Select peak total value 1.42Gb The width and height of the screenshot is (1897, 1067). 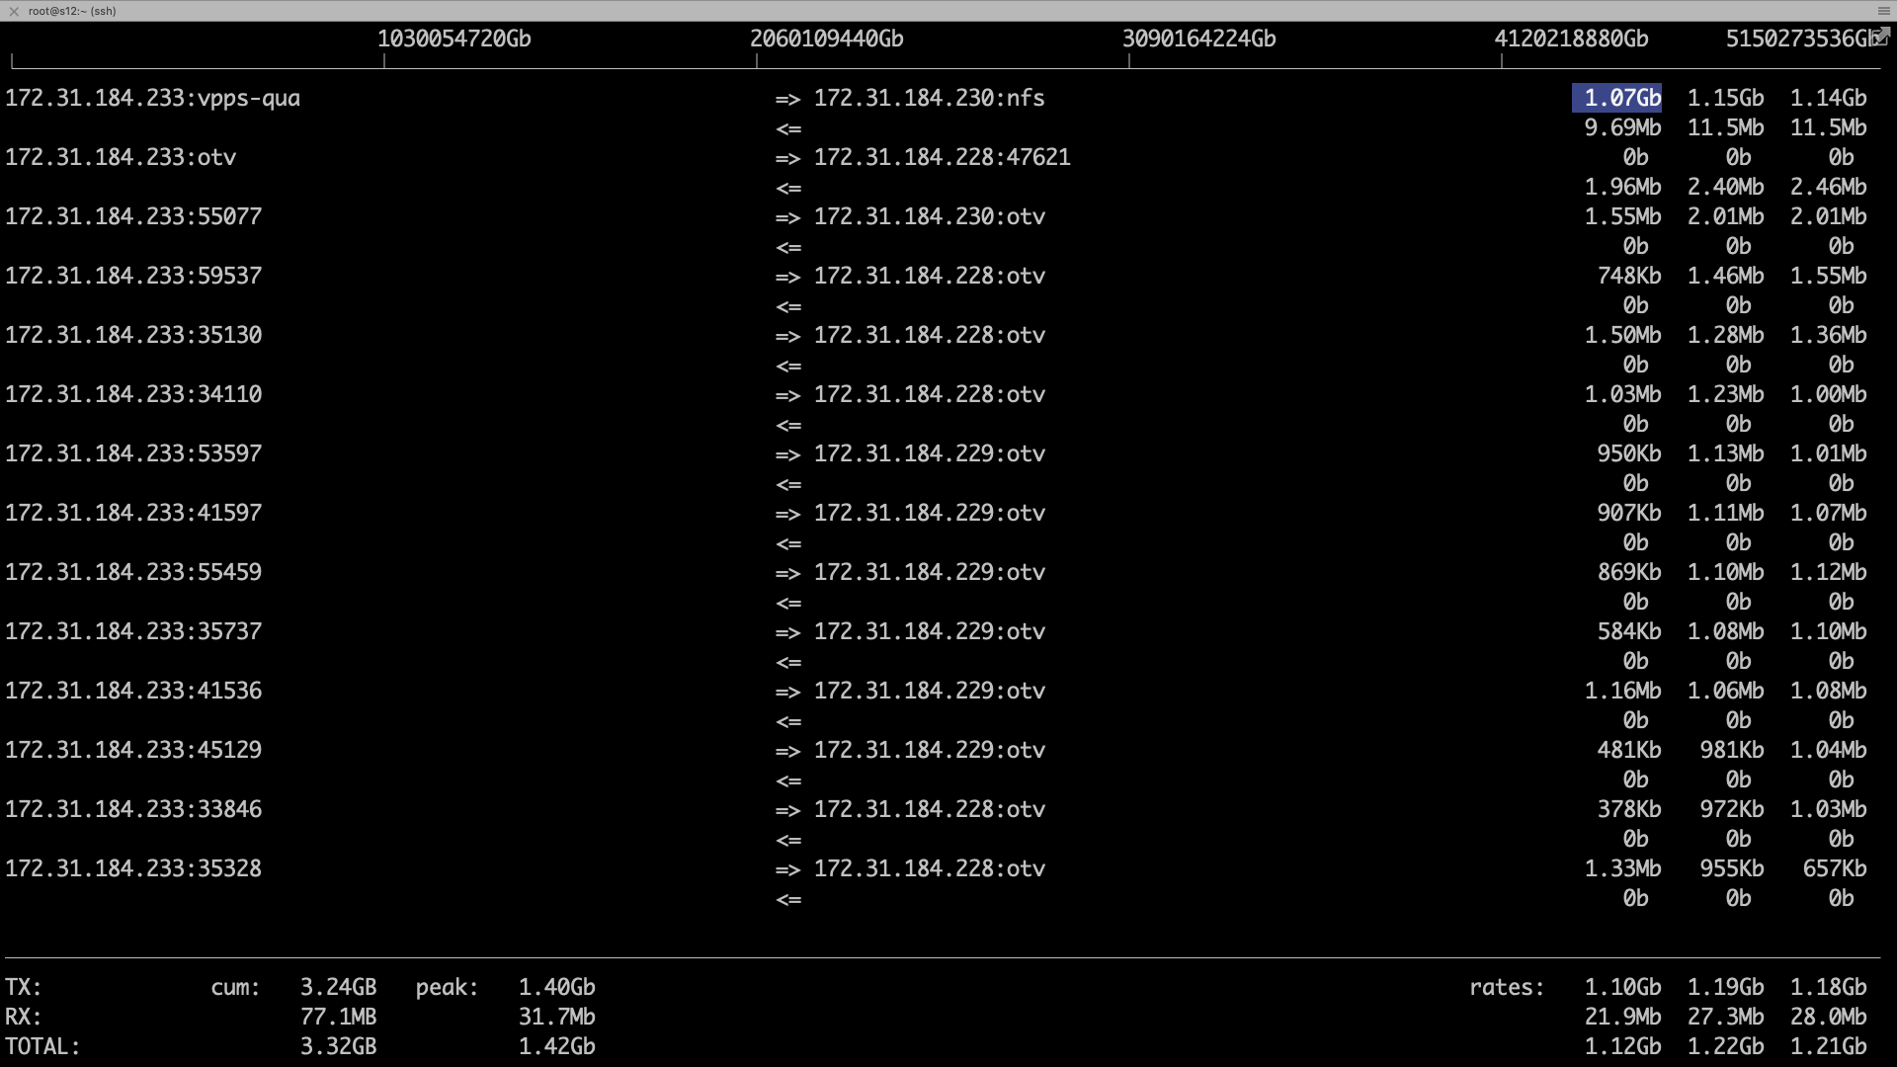click(x=557, y=1046)
